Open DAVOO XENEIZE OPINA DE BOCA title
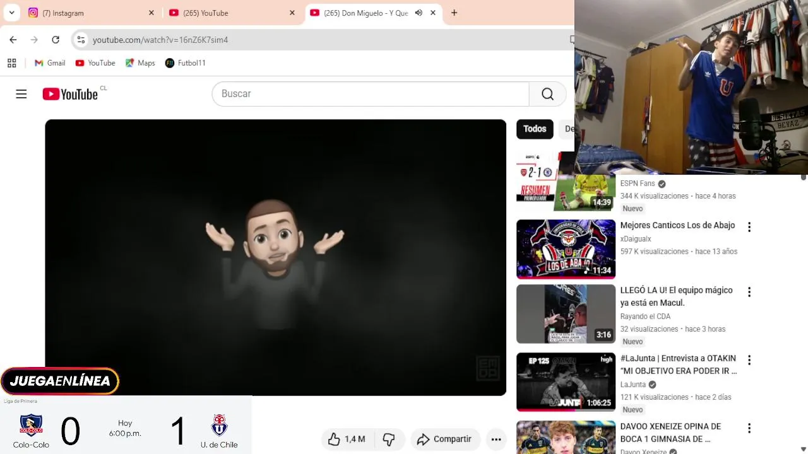808x454 pixels. (670, 433)
